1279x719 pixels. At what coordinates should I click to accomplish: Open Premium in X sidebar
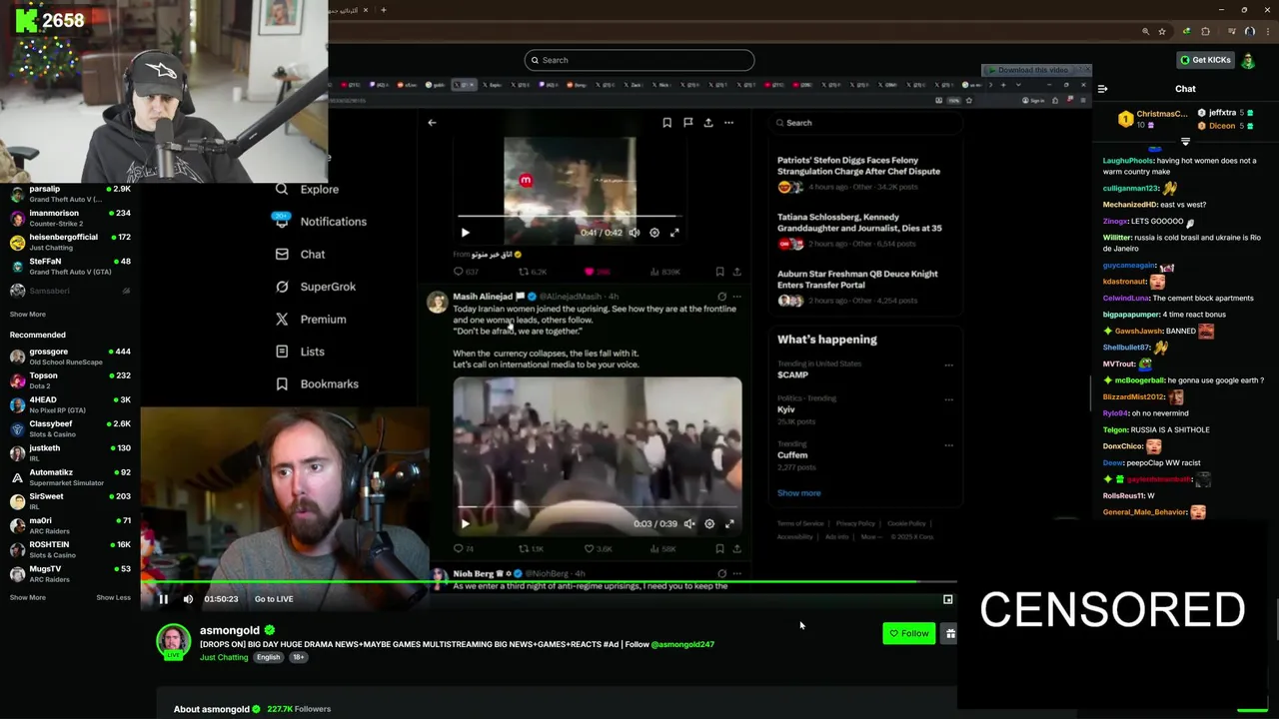tap(311, 320)
